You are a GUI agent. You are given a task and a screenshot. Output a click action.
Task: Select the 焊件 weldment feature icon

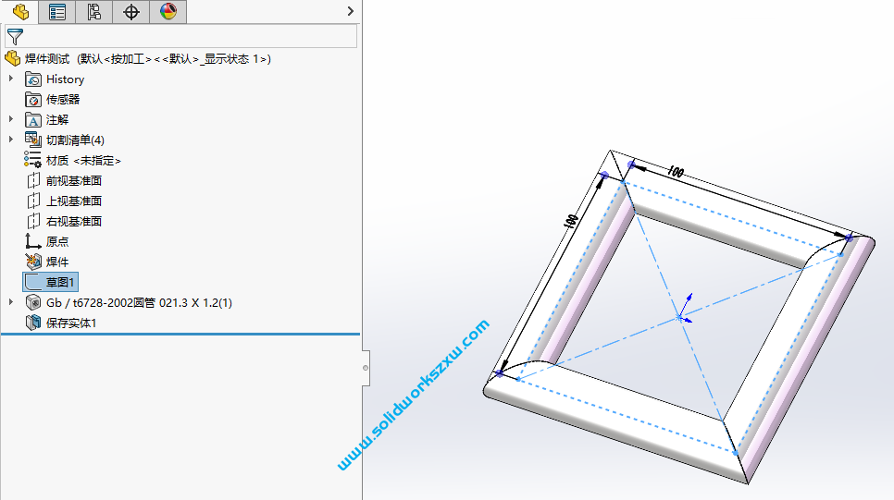coord(33,262)
